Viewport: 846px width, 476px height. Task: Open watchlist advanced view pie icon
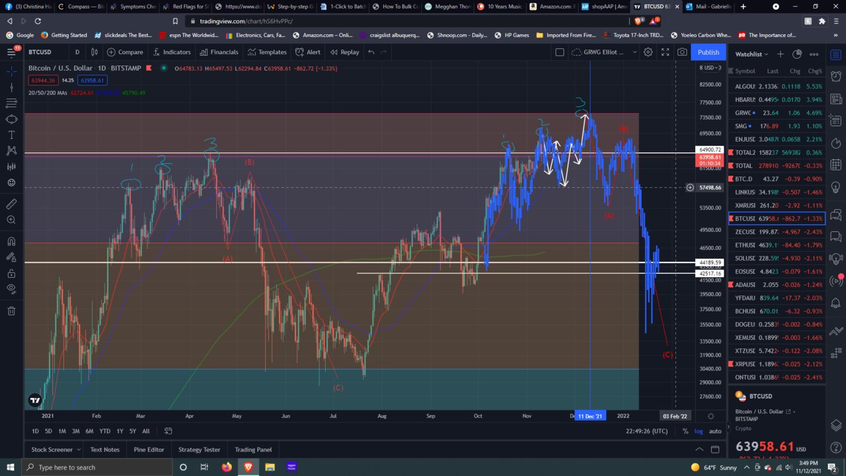click(797, 54)
